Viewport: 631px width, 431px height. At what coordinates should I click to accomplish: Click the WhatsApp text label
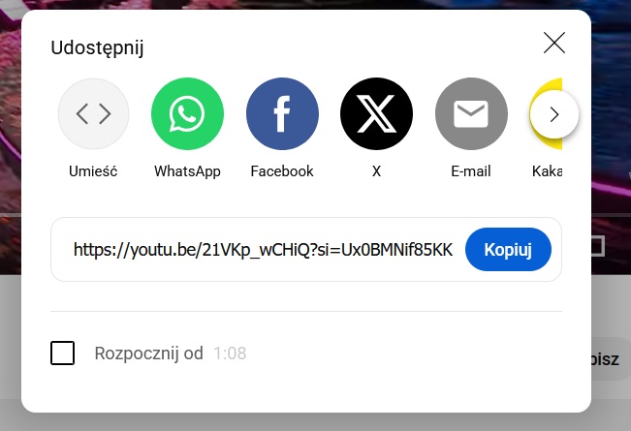187,171
